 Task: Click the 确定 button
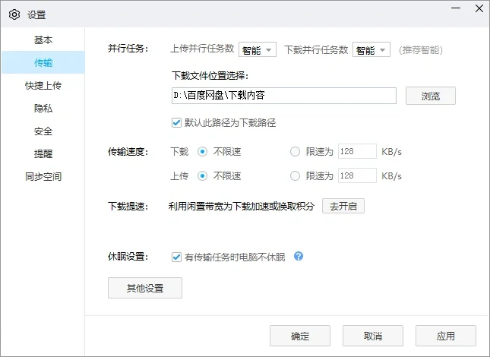300,336
